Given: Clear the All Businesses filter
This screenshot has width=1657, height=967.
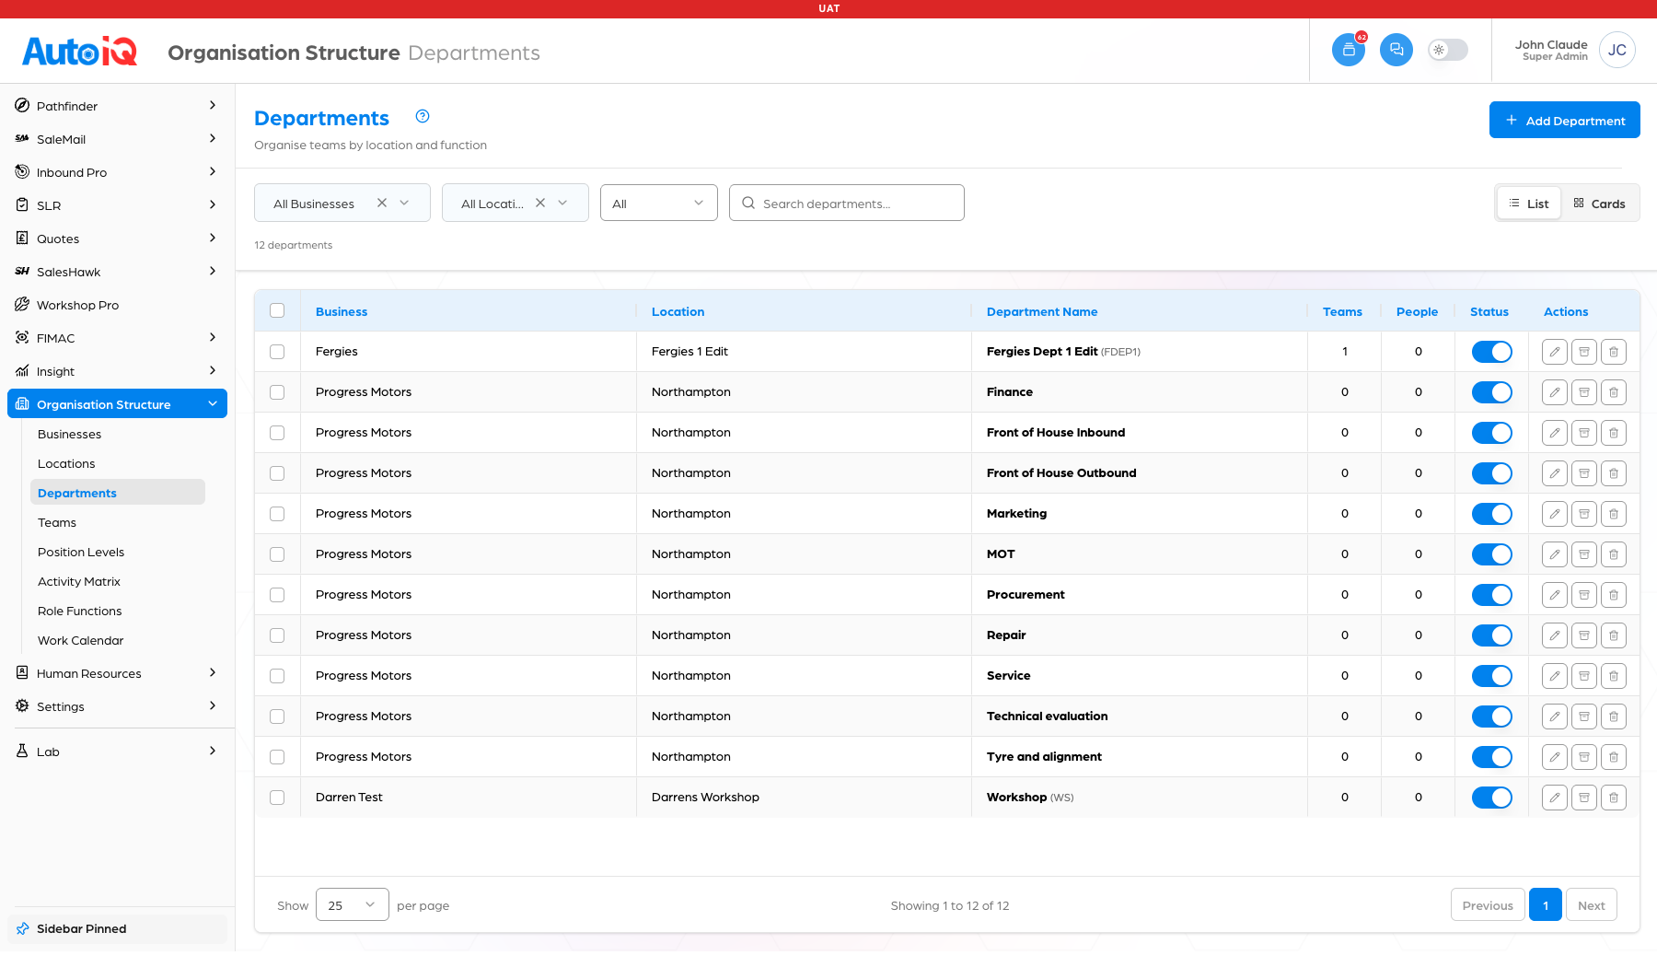Looking at the screenshot, I should coord(382,203).
